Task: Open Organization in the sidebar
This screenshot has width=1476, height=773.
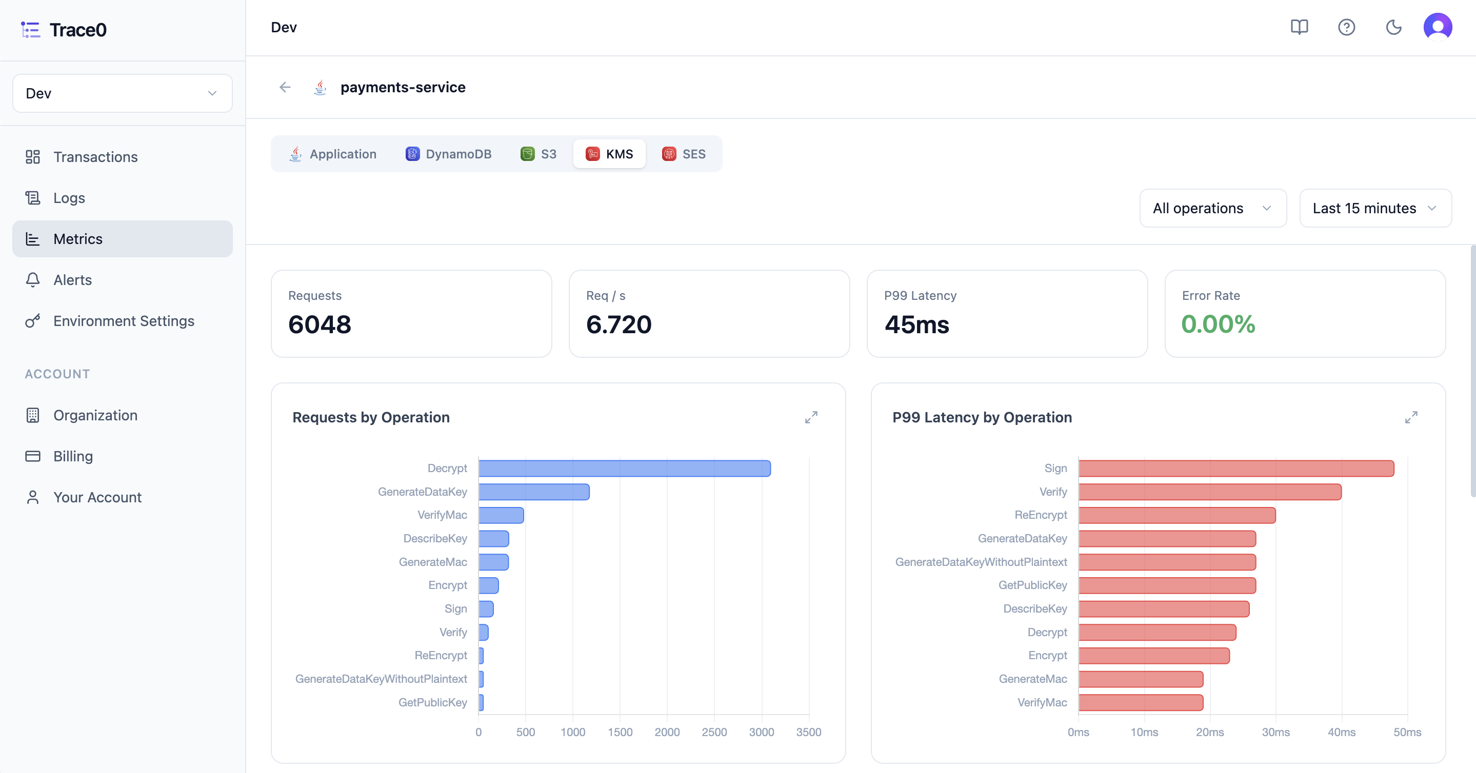Action: [123, 415]
